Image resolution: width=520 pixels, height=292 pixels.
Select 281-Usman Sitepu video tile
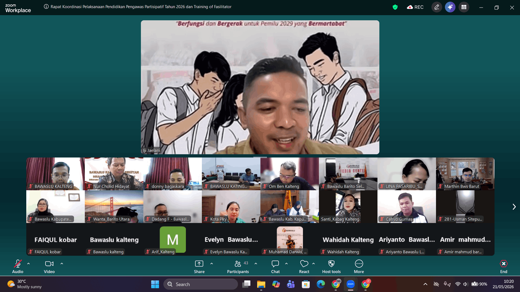465,206
